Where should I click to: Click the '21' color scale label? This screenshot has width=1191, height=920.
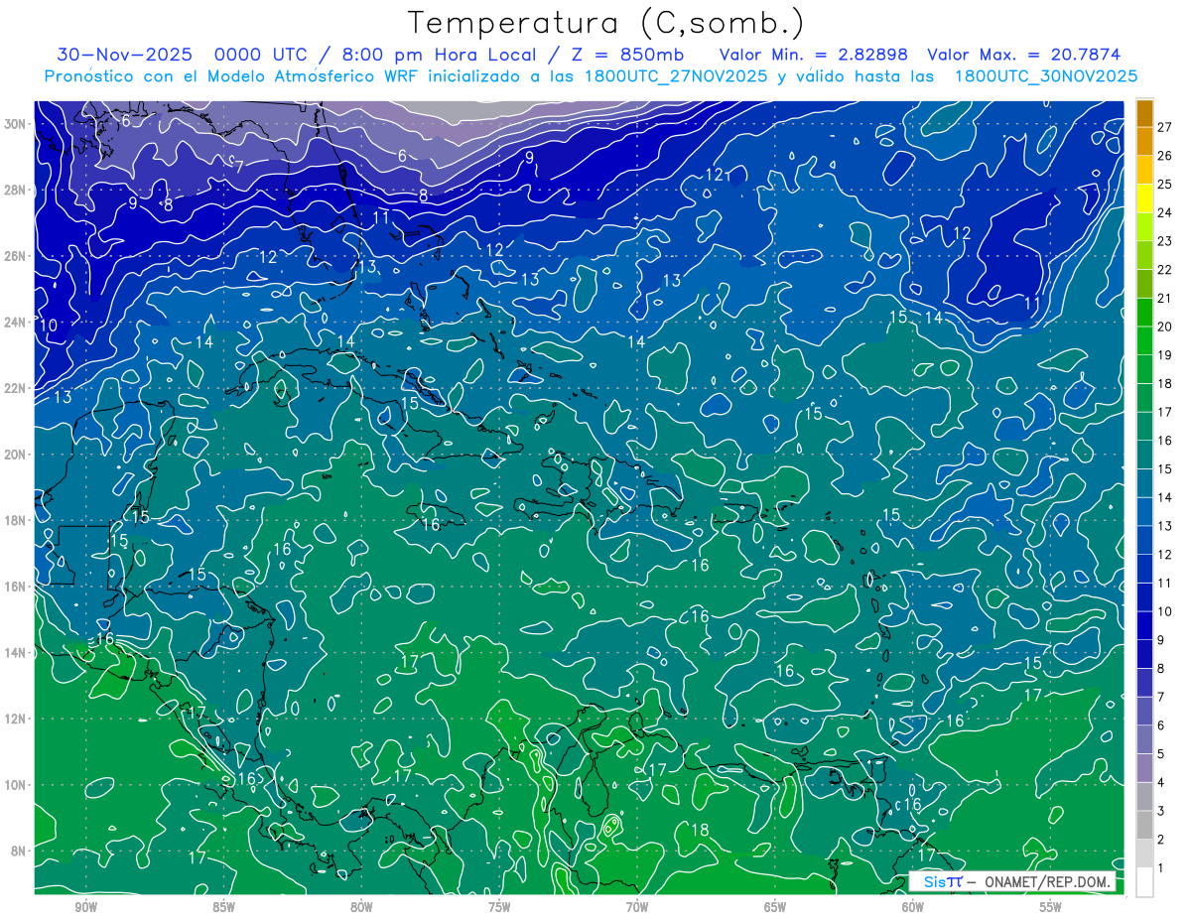tap(1165, 298)
